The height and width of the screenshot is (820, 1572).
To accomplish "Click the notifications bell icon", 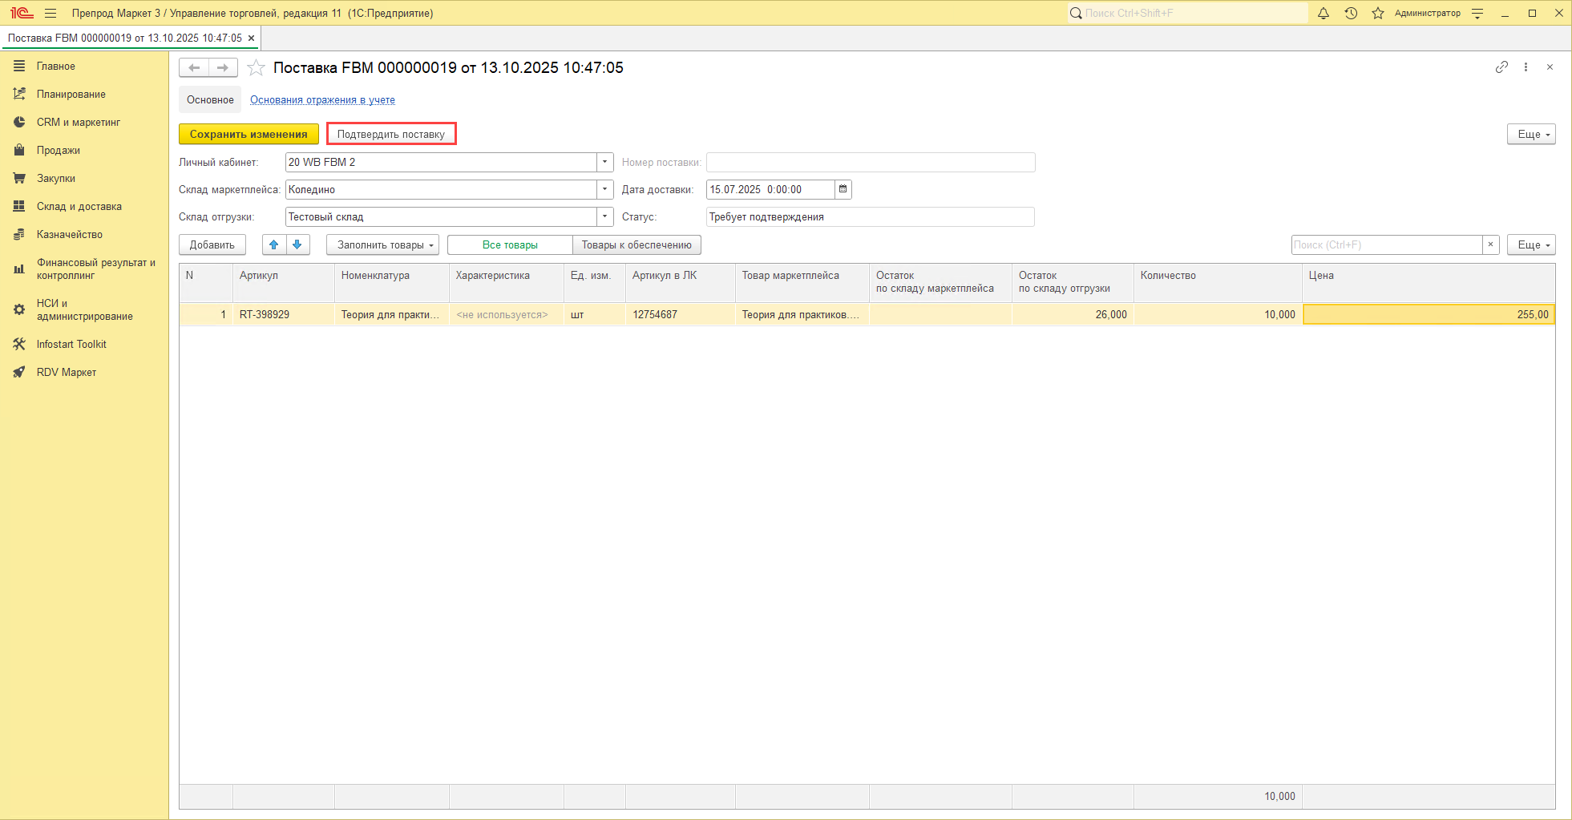I will pos(1323,14).
